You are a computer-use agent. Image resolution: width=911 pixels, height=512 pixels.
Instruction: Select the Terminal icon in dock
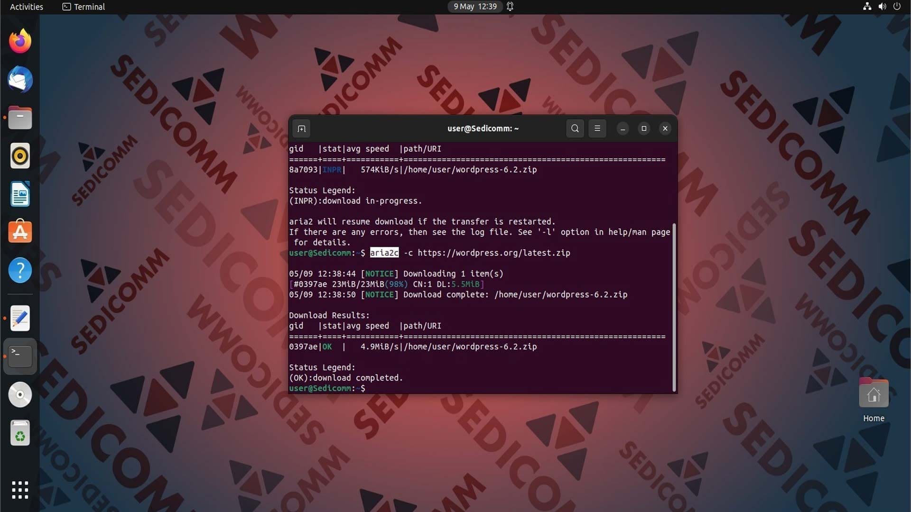pyautogui.click(x=20, y=356)
